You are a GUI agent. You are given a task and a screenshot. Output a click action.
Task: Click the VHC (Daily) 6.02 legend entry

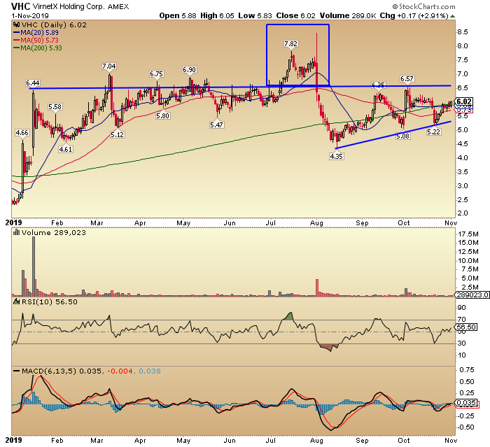[50, 24]
